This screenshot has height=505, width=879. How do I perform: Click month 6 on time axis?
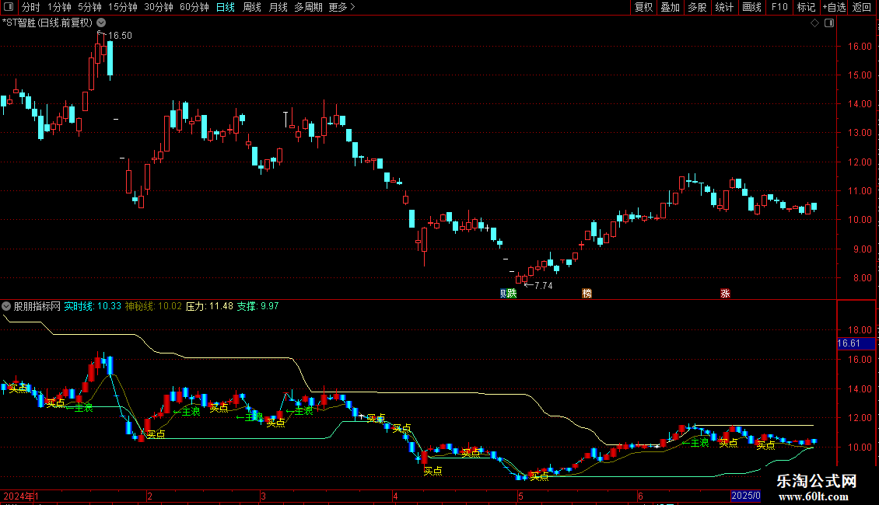640,496
